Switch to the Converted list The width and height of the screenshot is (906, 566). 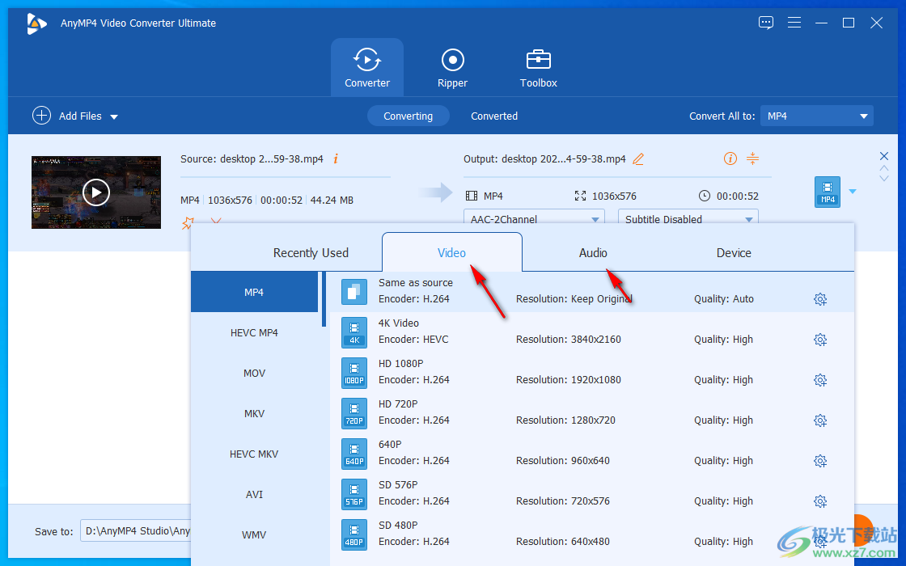point(494,116)
